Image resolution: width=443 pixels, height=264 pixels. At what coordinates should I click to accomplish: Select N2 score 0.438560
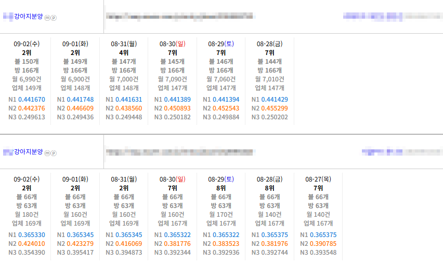coord(129,108)
